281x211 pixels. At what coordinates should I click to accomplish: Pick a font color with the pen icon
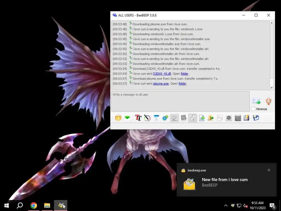147,118
